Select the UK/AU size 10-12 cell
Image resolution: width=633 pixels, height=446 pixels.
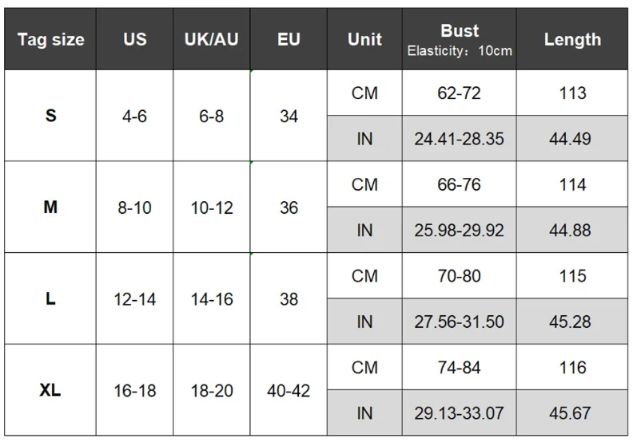(211, 207)
